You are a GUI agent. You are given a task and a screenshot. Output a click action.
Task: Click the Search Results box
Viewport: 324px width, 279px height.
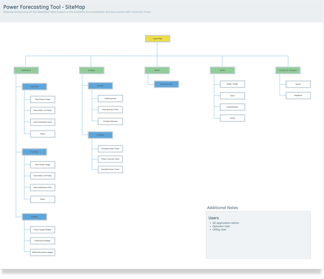[166, 84]
